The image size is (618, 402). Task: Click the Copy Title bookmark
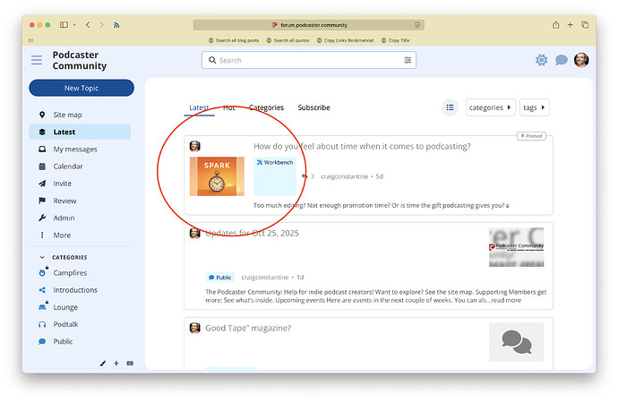pyautogui.click(x=395, y=40)
